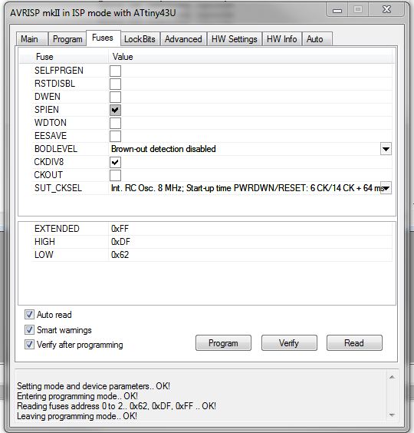414x433 pixels.
Task: Show the HW Info tab
Action: click(x=282, y=39)
